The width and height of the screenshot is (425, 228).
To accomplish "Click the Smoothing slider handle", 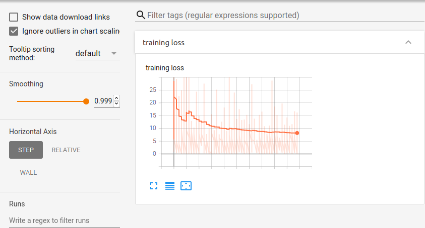I will pos(86,101).
